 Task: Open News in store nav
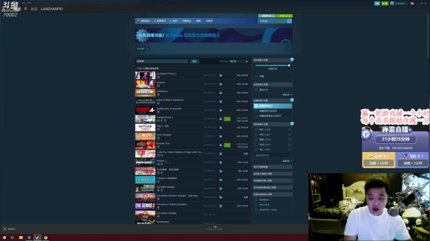(198, 21)
